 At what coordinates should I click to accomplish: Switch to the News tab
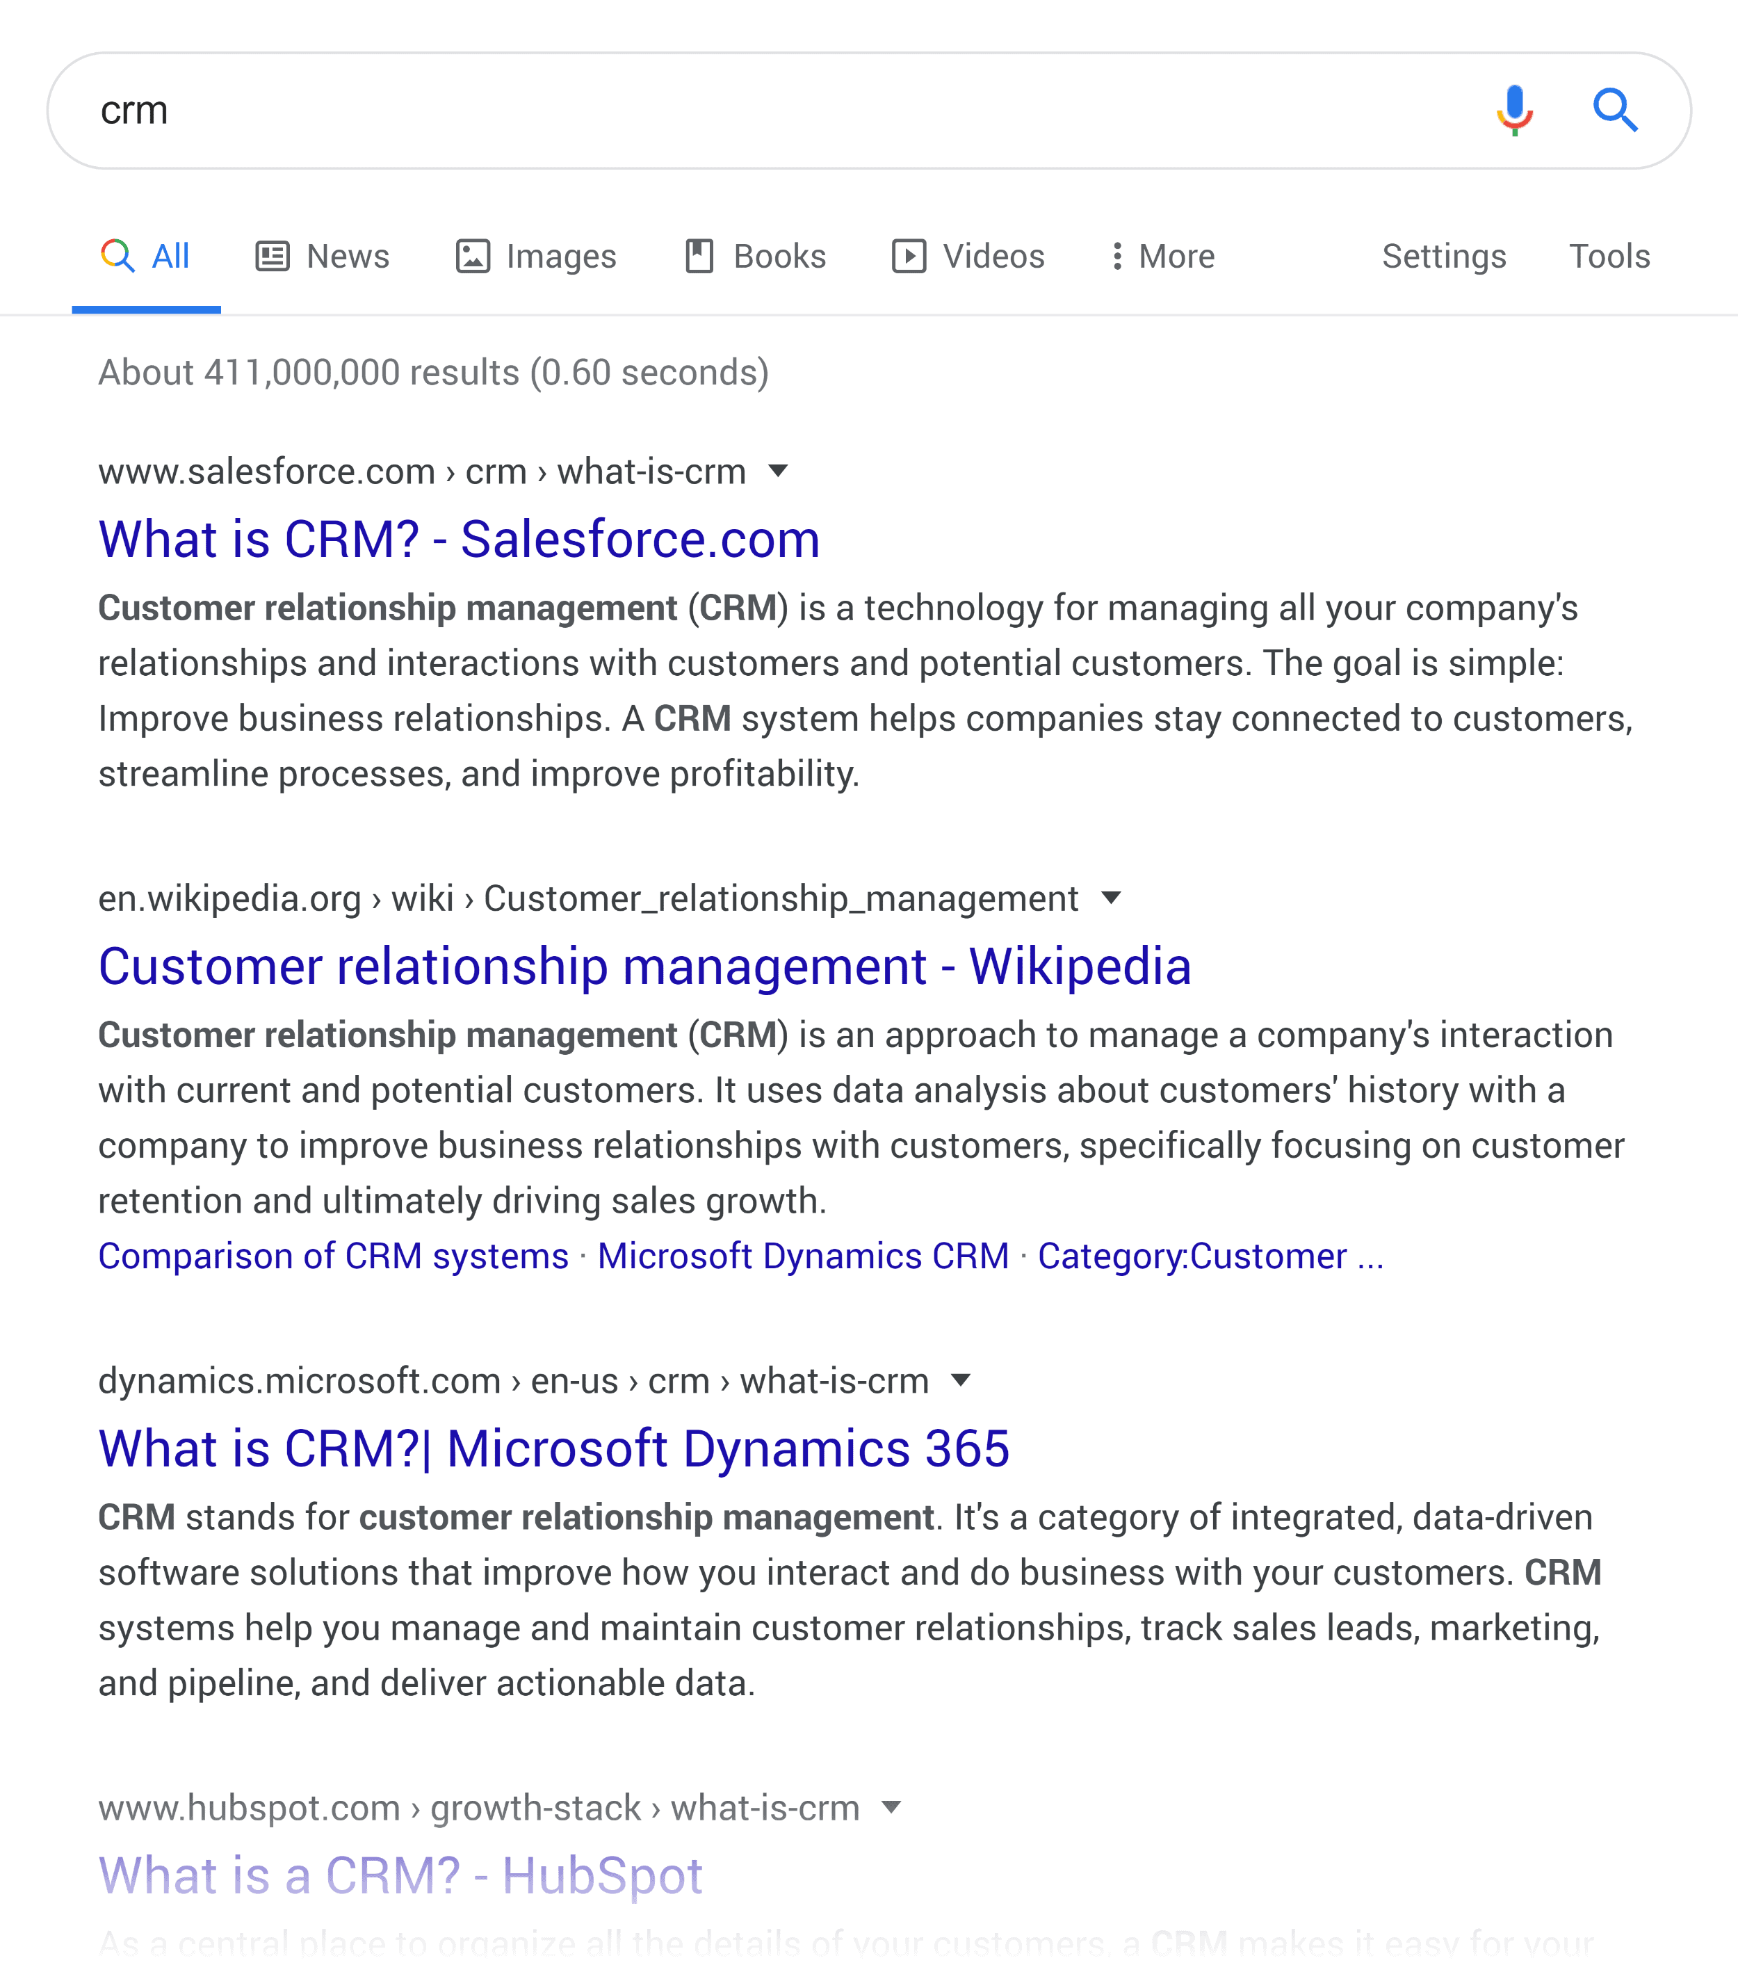[322, 257]
